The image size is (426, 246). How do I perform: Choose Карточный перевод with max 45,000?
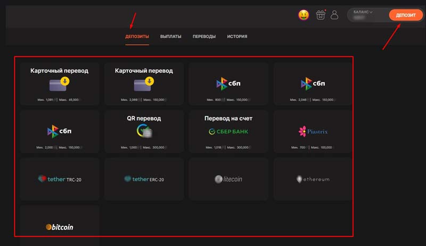[59, 84]
